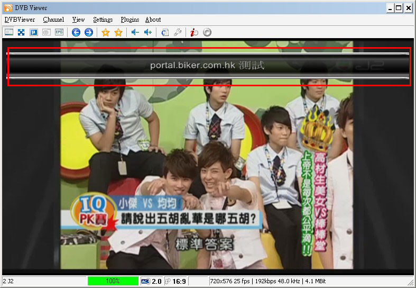Image resolution: width=416 pixels, height=288 pixels.
Task: Click the red info icon in toolbar
Action: (x=195, y=32)
